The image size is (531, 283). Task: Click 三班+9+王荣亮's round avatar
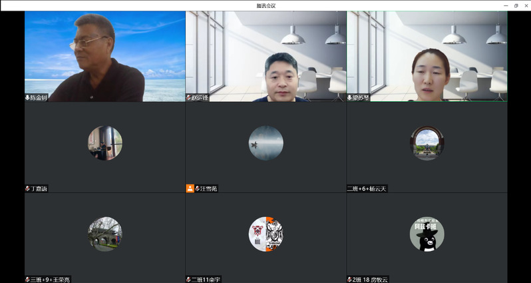(x=104, y=234)
